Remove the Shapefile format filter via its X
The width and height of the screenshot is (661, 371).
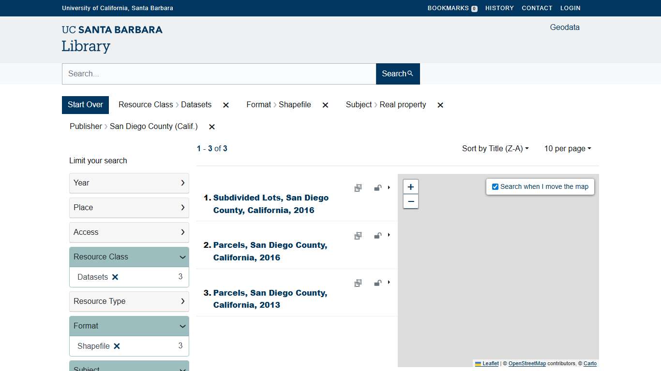tap(325, 105)
